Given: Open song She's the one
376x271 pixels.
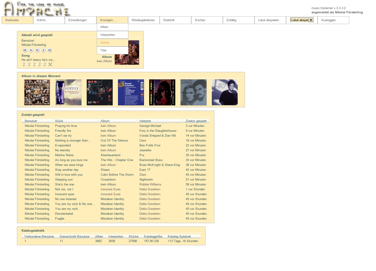Looking at the screenshot, I should 65,184.
